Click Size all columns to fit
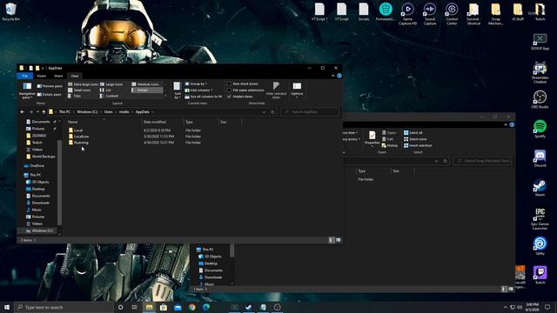 point(203,97)
